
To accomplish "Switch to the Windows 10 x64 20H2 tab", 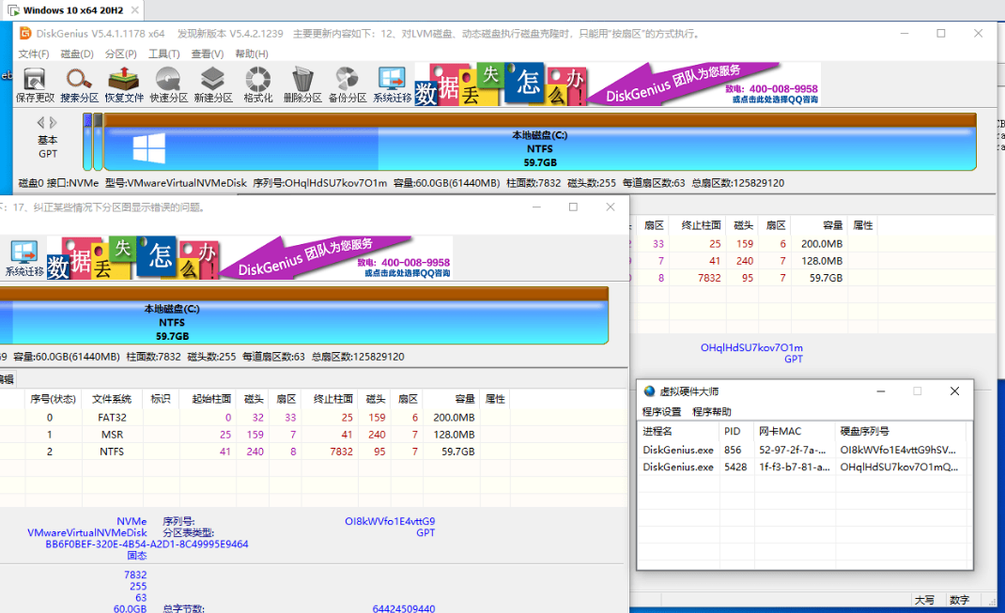I will coord(72,10).
